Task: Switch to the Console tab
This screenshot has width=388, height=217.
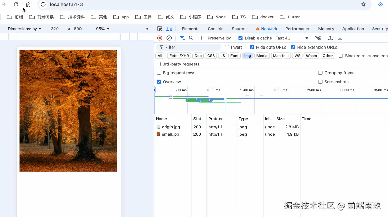Action: point(215,29)
